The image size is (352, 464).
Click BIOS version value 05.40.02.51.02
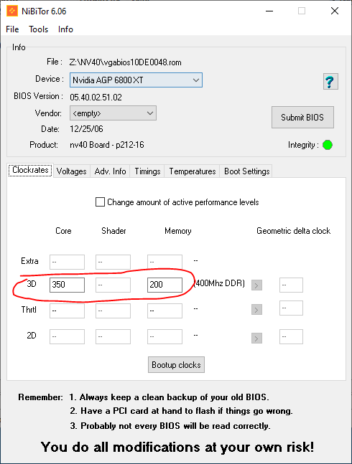(x=96, y=98)
